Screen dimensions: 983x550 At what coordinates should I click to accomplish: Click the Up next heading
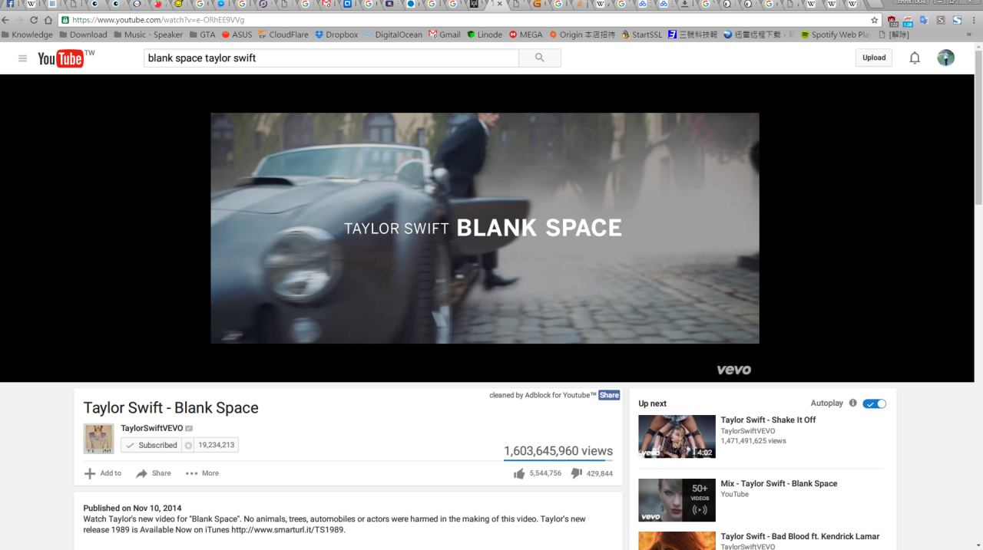(x=653, y=403)
